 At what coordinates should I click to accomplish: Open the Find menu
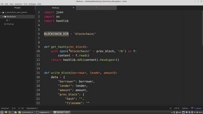coord(25,4)
